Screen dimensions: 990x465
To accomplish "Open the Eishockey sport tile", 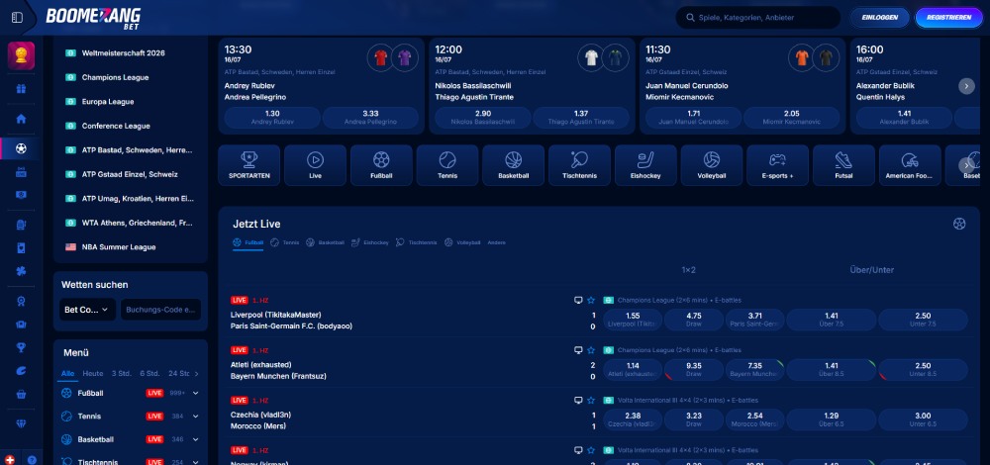I will click(x=645, y=165).
